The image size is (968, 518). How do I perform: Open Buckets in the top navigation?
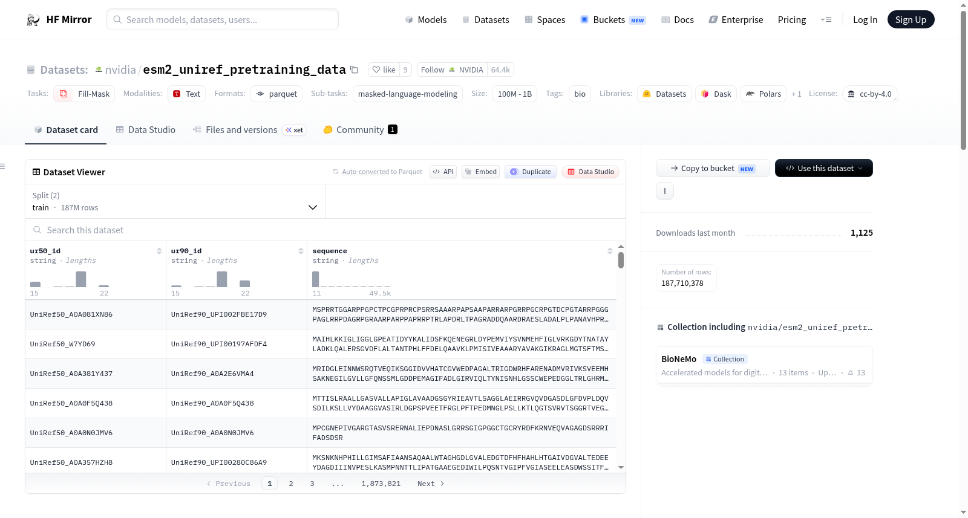click(613, 20)
